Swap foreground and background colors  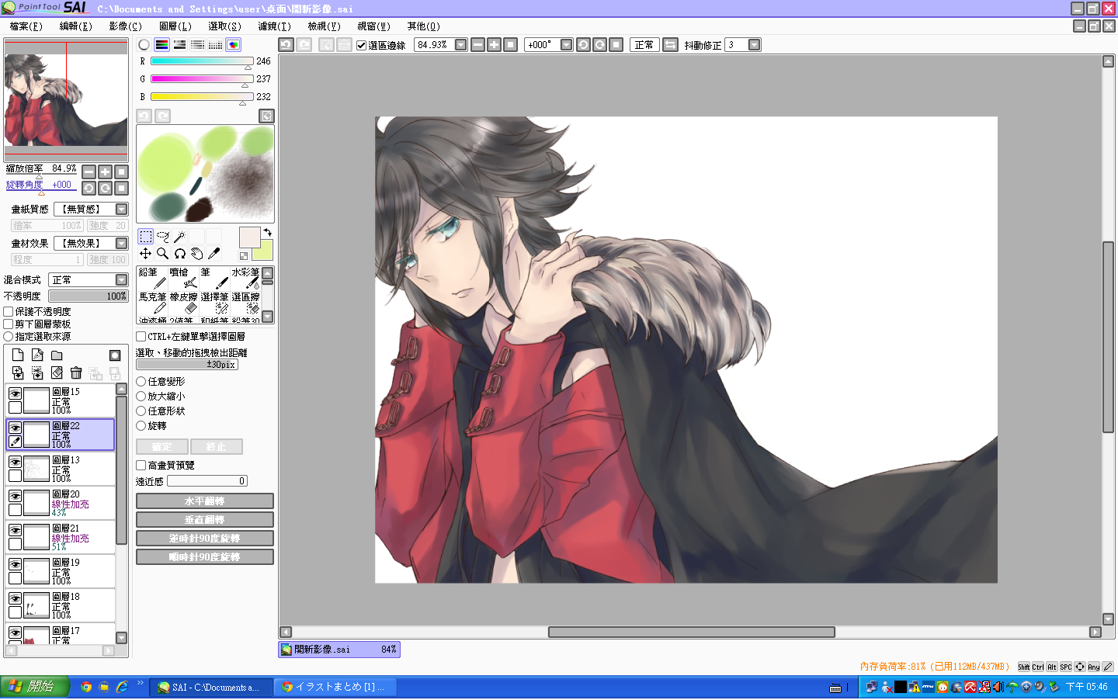click(267, 232)
